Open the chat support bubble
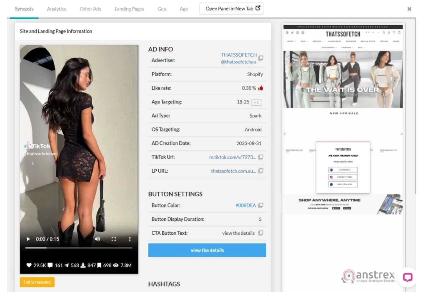The width and height of the screenshot is (421, 292). click(x=408, y=277)
